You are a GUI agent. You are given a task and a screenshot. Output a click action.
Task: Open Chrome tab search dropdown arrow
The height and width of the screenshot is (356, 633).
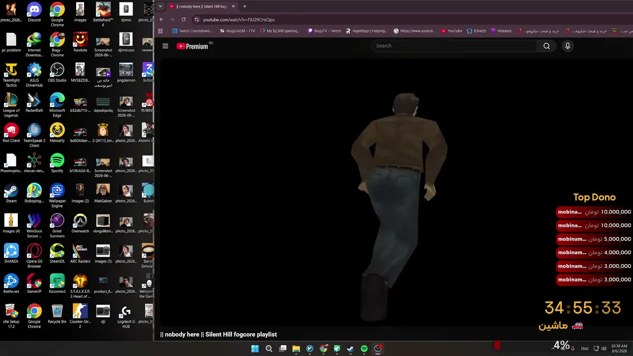tap(160, 6)
